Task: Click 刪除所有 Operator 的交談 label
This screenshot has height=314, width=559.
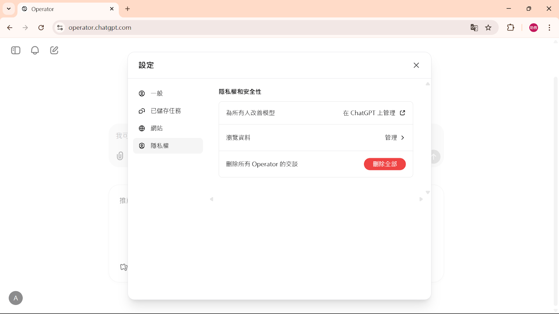Action: point(262,164)
